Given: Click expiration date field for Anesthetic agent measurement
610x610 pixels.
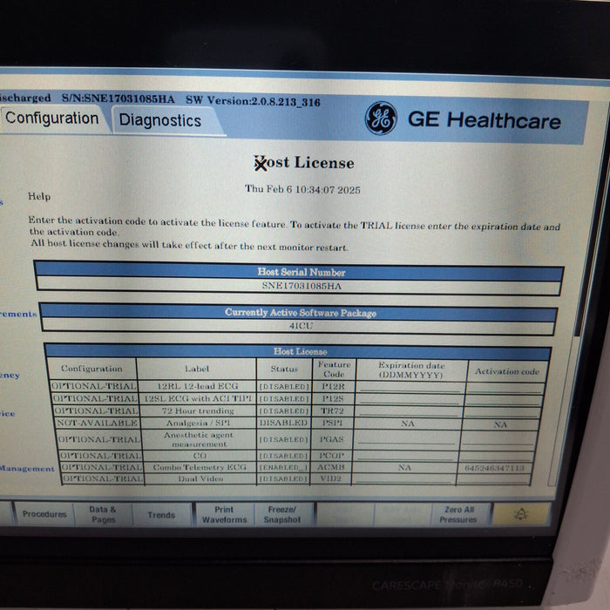Looking at the screenshot, I should 406,439.
